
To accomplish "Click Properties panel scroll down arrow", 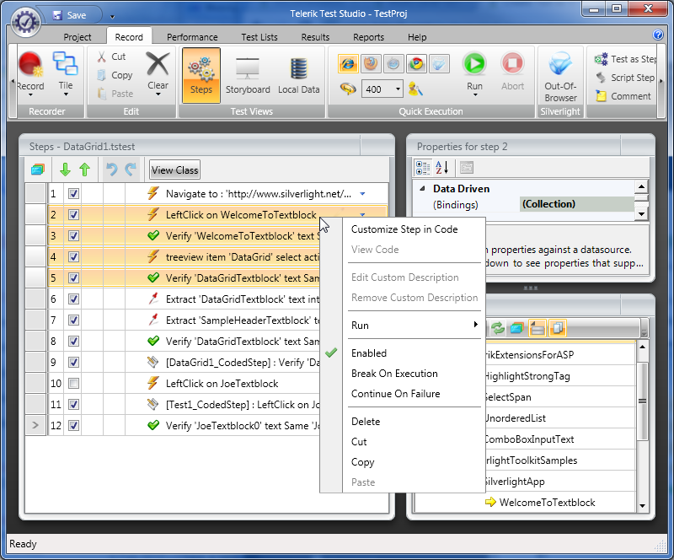I will click(x=641, y=214).
